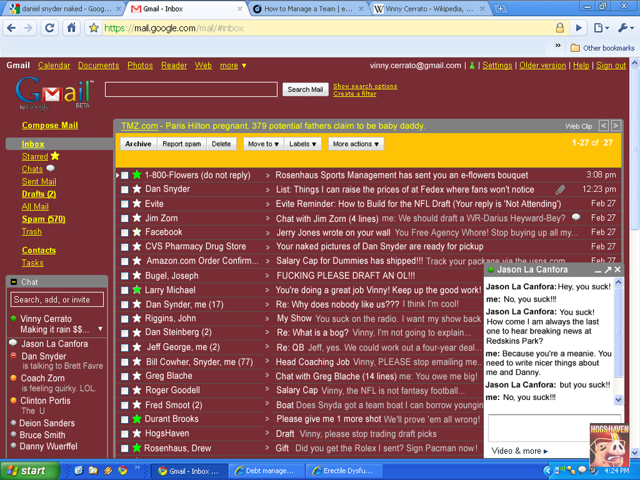This screenshot has height=480, width=640.
Task: Open Vinny Cerrato chat status dropdown
Action: (100, 328)
